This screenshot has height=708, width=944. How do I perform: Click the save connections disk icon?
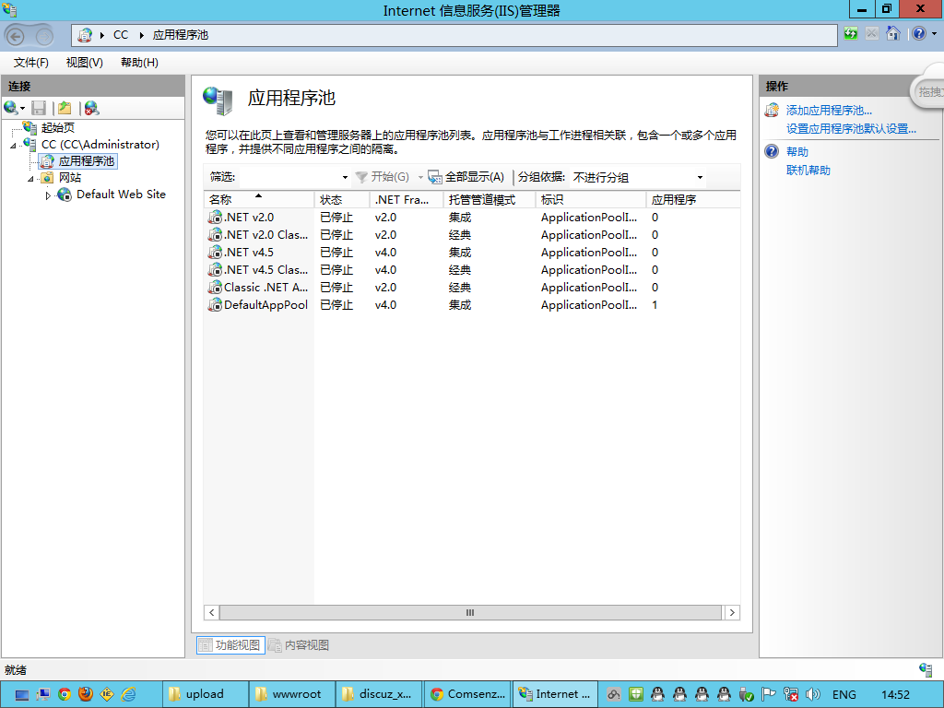tap(39, 109)
